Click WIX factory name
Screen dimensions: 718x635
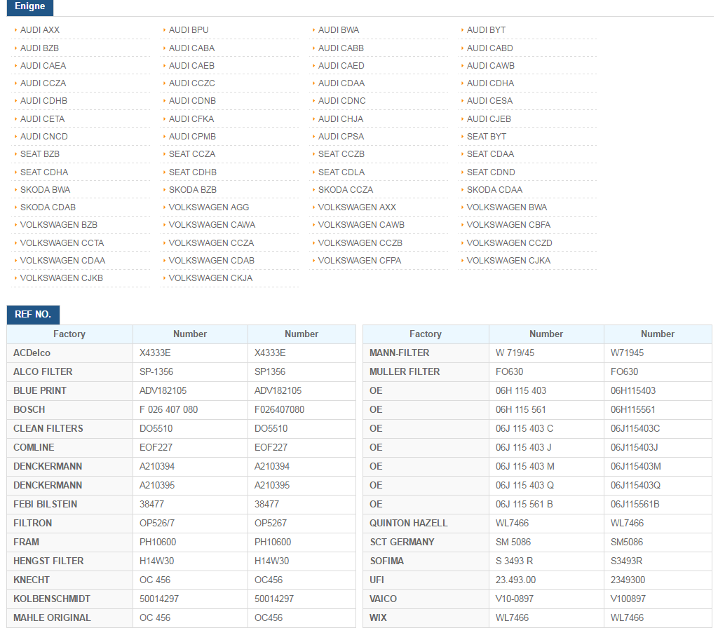click(378, 617)
